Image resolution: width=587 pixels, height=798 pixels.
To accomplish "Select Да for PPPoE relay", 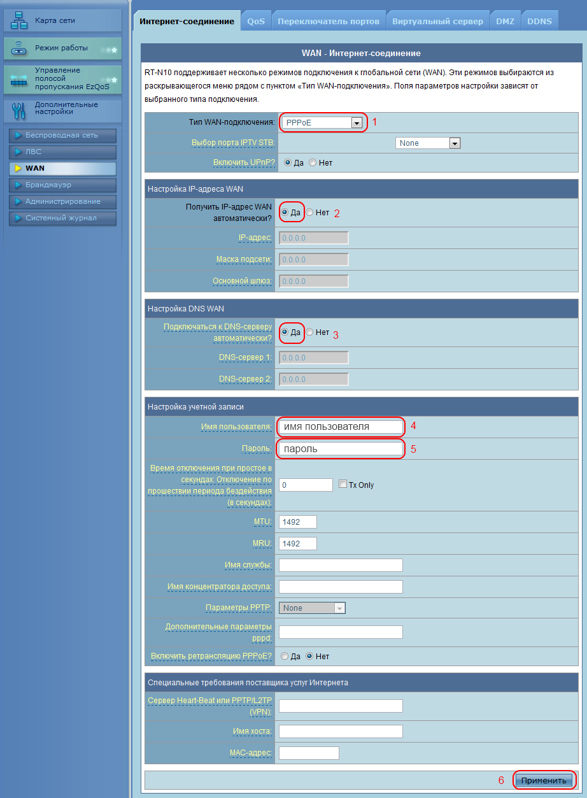I will (x=285, y=657).
